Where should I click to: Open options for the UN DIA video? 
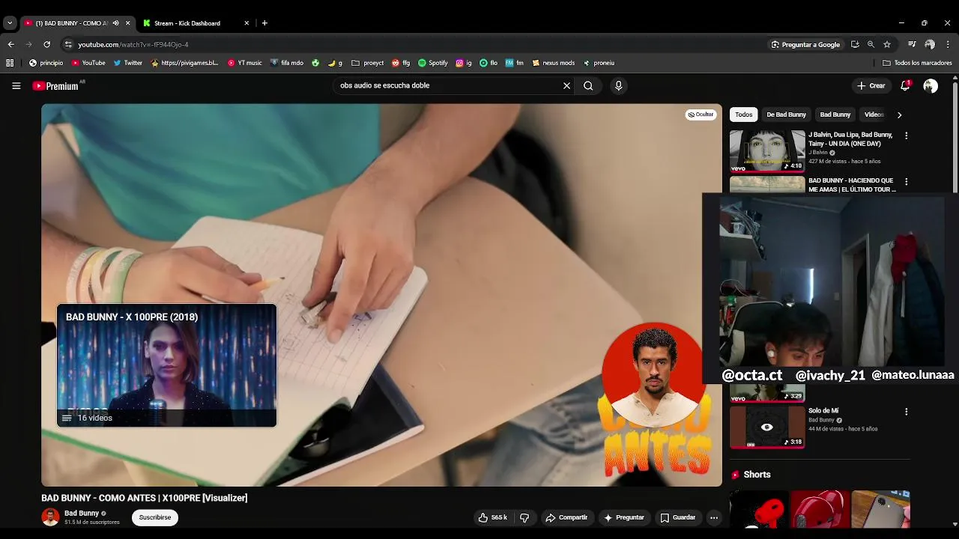pos(906,135)
